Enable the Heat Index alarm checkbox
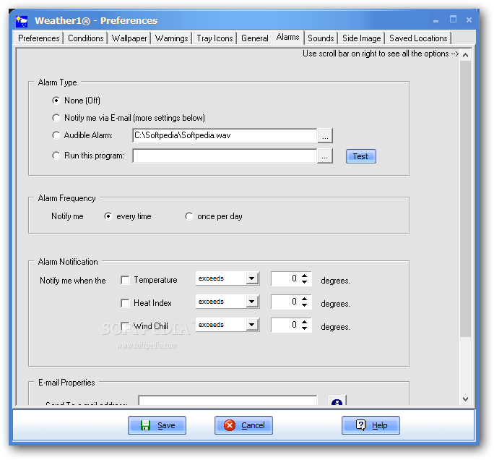 point(125,303)
